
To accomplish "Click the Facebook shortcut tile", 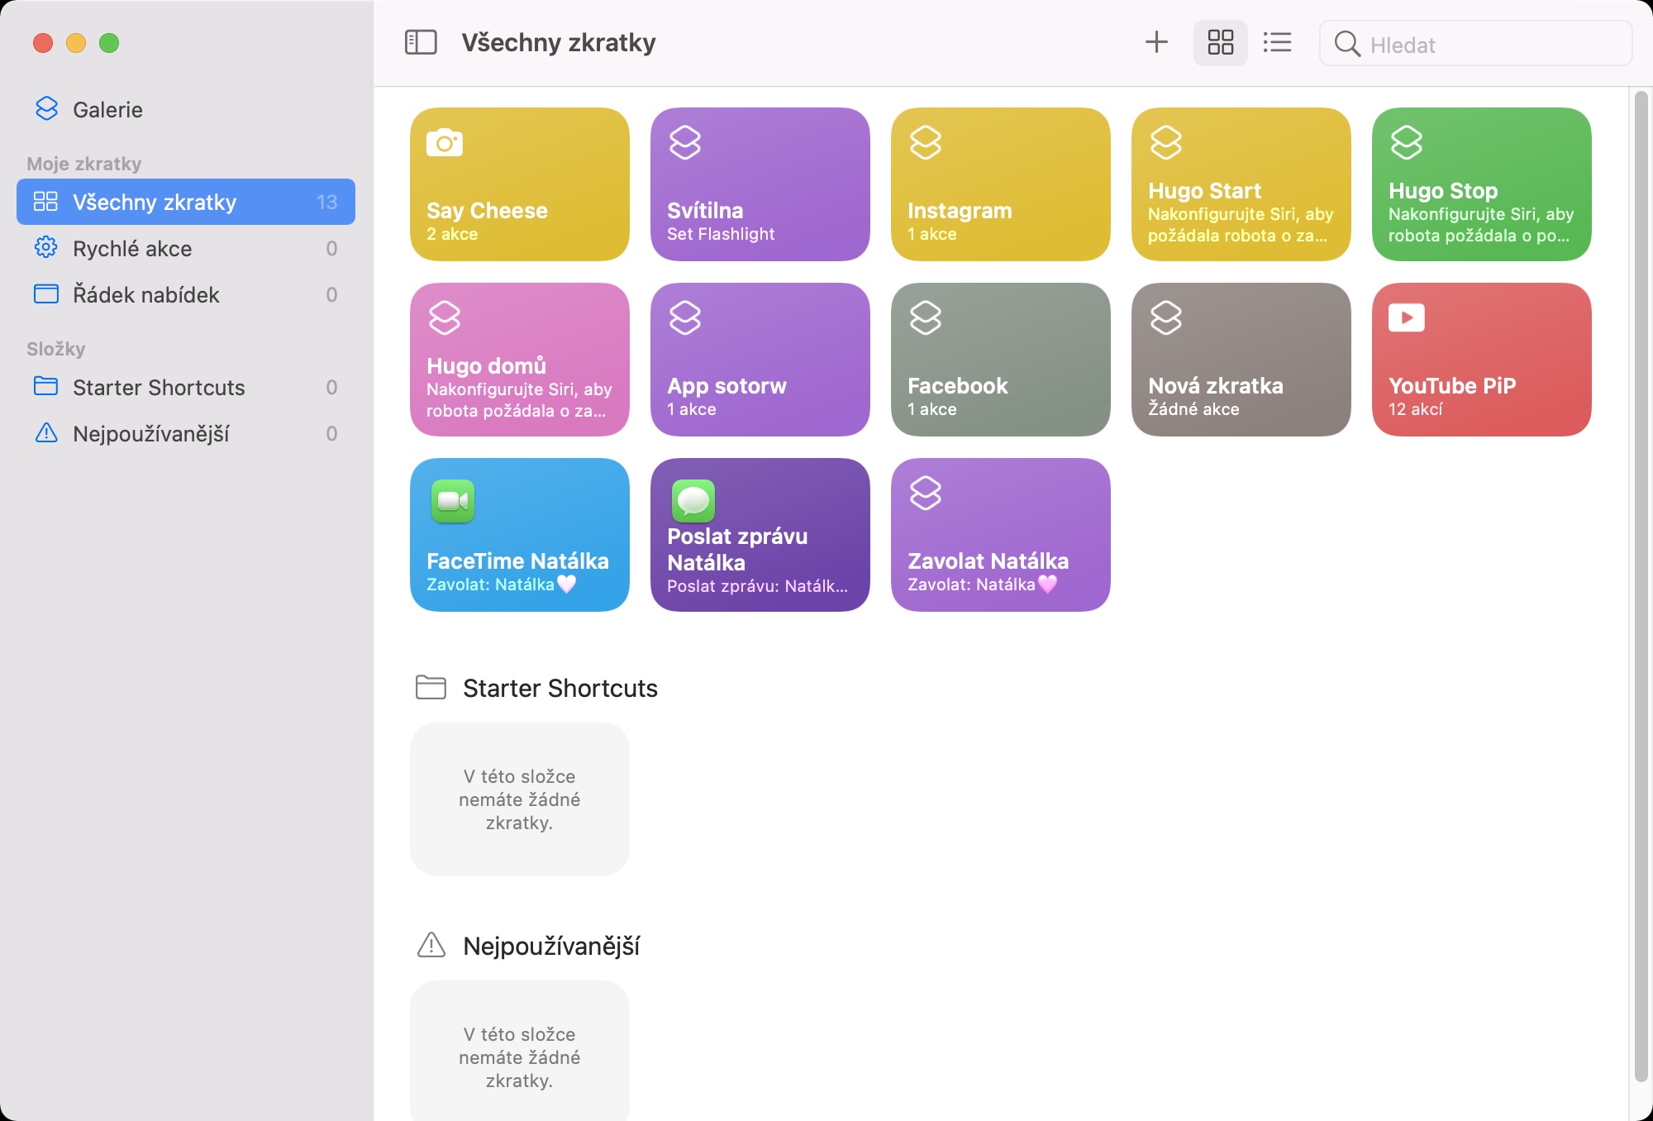I will pos(1000,360).
